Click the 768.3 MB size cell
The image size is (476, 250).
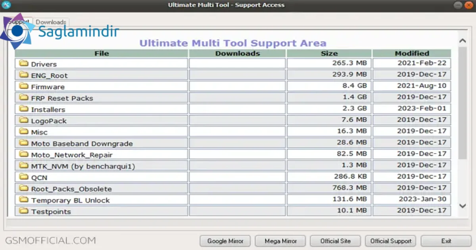point(329,188)
